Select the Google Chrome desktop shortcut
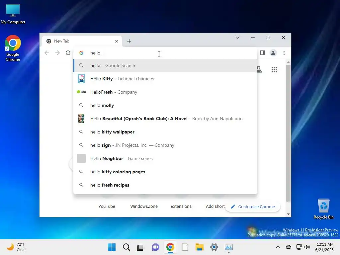 point(13,48)
